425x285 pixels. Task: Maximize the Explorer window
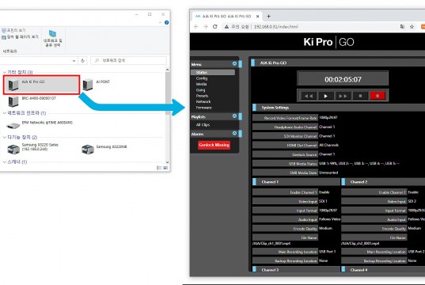pyautogui.click(x=150, y=14)
